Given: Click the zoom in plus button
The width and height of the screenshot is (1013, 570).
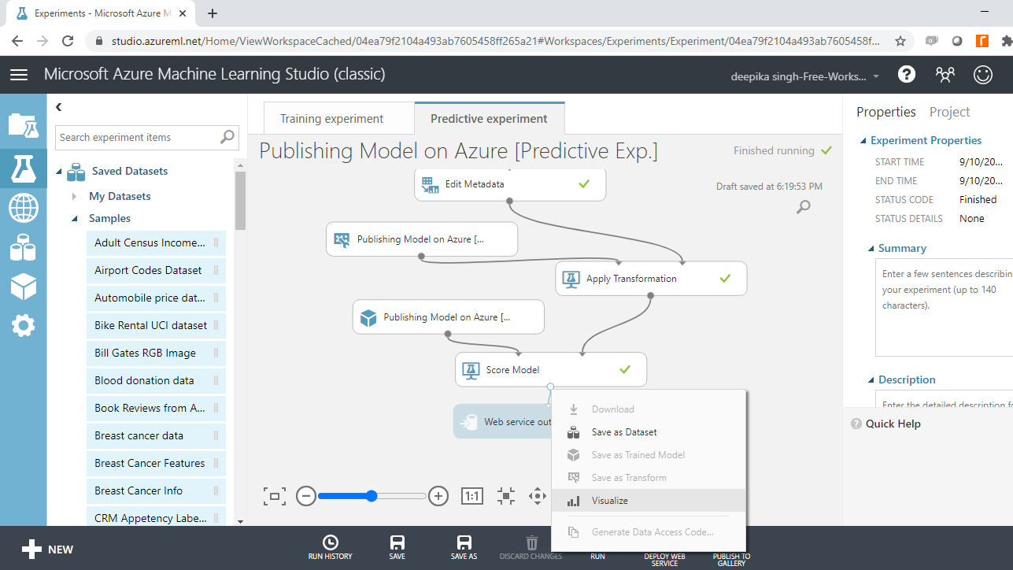Looking at the screenshot, I should pos(438,496).
